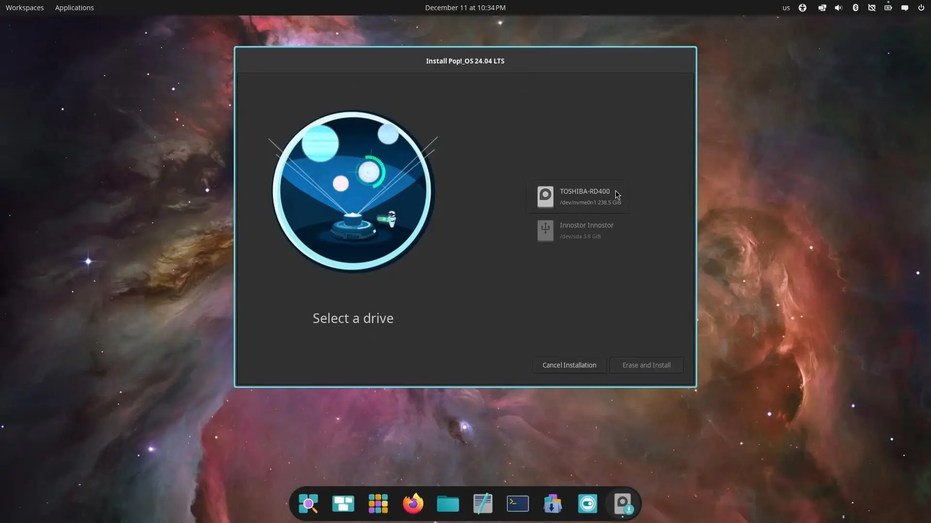This screenshot has width=931, height=523.
Task: Click the TOSHIBA-RD400 hard disk icon
Action: click(545, 197)
